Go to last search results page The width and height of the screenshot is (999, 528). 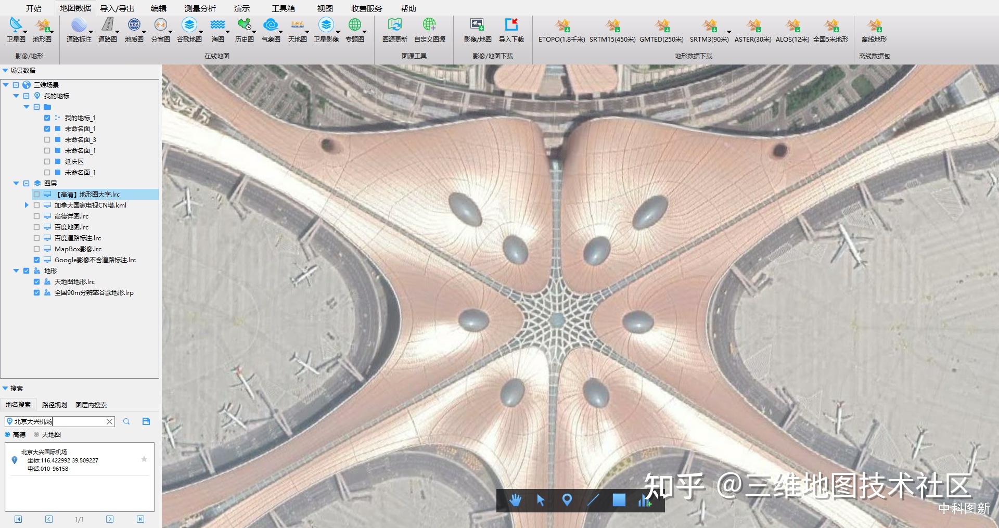pyautogui.click(x=140, y=519)
